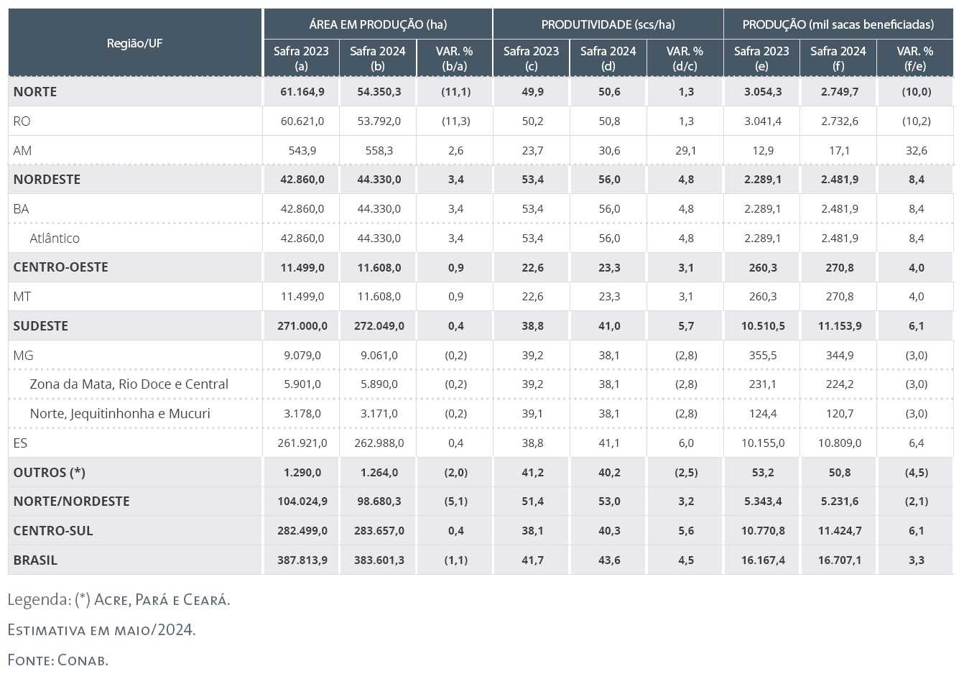Select the CENTRO-OESTE region row label
964x684 pixels.
click(60, 267)
